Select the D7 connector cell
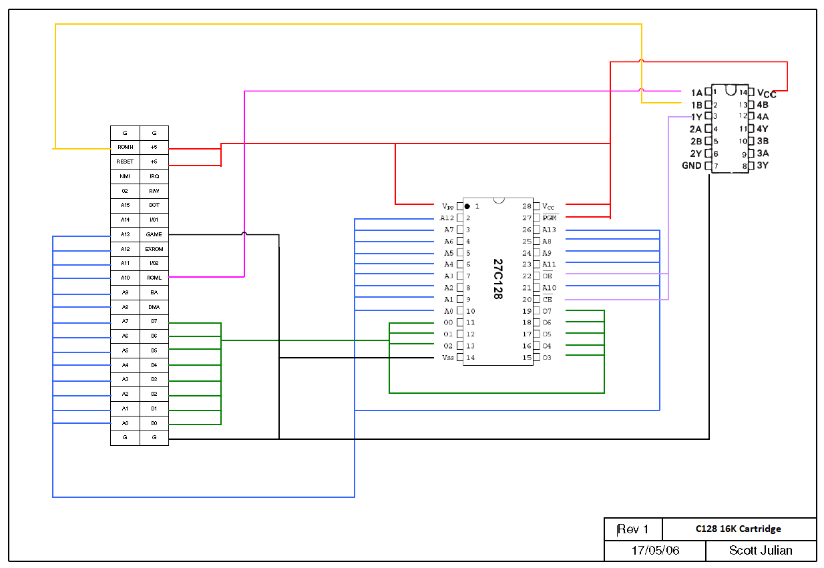 (x=154, y=322)
